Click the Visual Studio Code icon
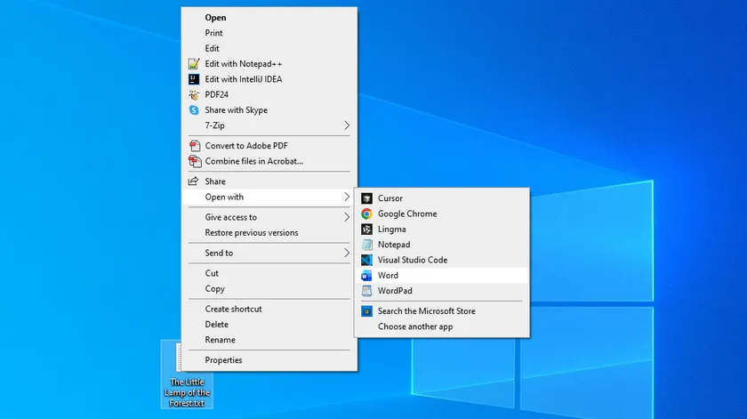The height and width of the screenshot is (419, 747). tap(366, 260)
